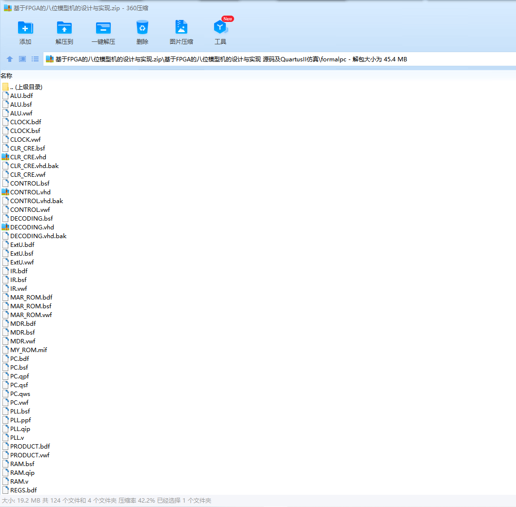Image resolution: width=516 pixels, height=507 pixels.
Task: Select file ExtU.vwf
Action: [x=18, y=262]
